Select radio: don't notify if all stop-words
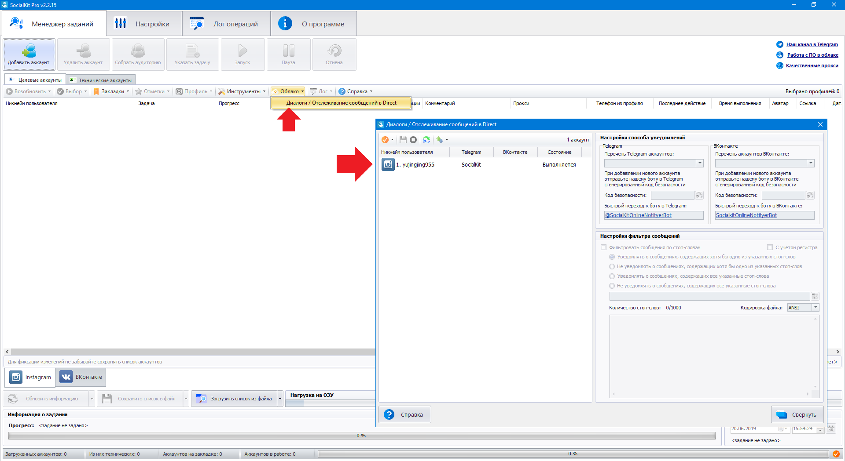This screenshot has height=461, width=845. pyautogui.click(x=612, y=286)
